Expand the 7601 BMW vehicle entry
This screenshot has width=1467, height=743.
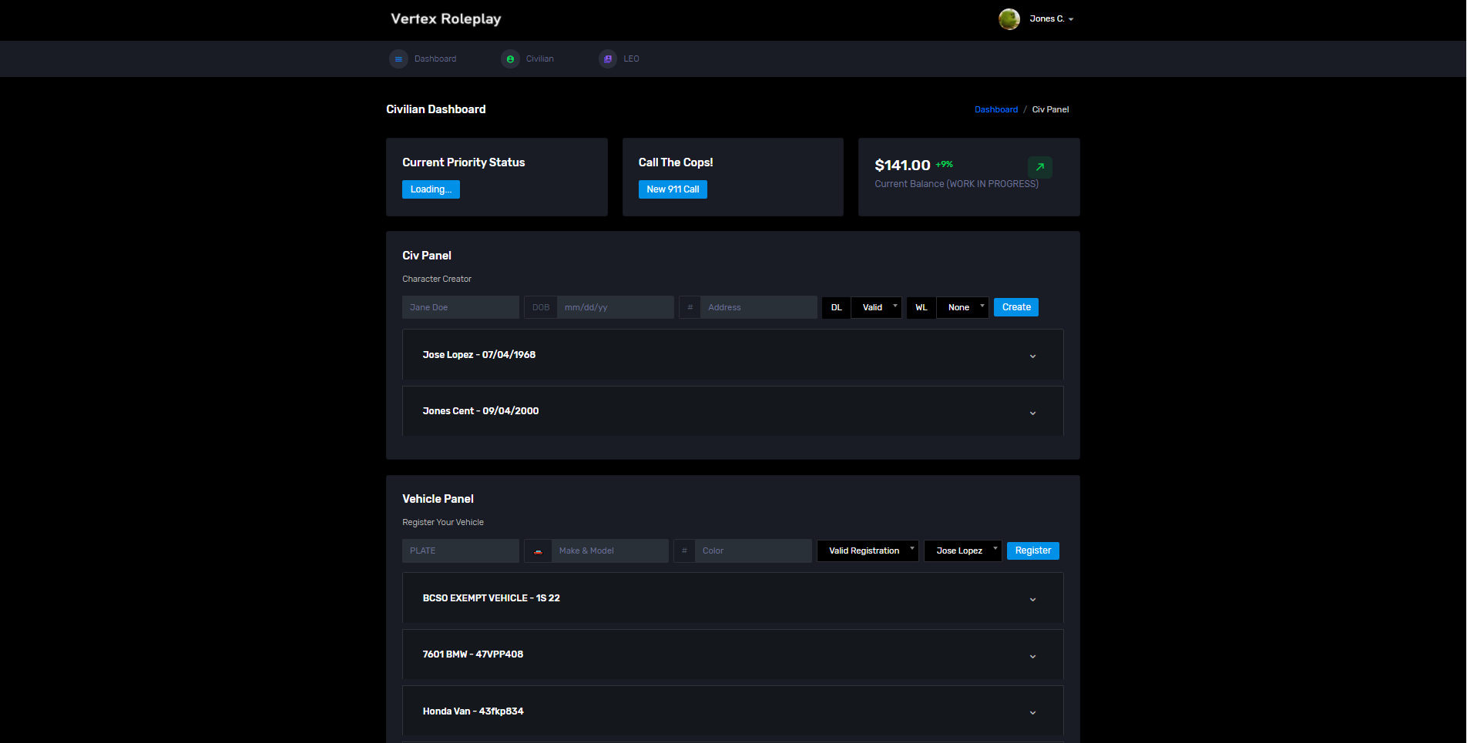coord(1032,655)
